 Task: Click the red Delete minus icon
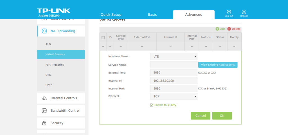click(x=229, y=29)
